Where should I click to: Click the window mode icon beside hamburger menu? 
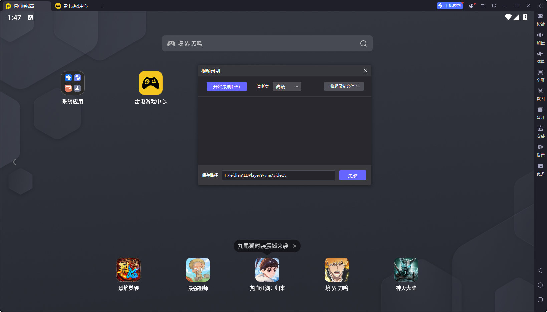(494, 6)
